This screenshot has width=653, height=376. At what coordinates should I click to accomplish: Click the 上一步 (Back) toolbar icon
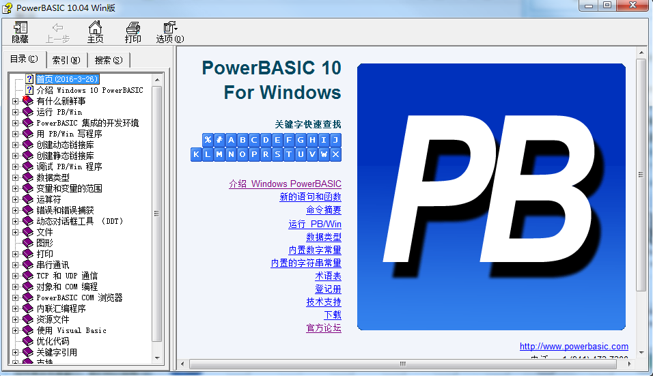tap(57, 32)
